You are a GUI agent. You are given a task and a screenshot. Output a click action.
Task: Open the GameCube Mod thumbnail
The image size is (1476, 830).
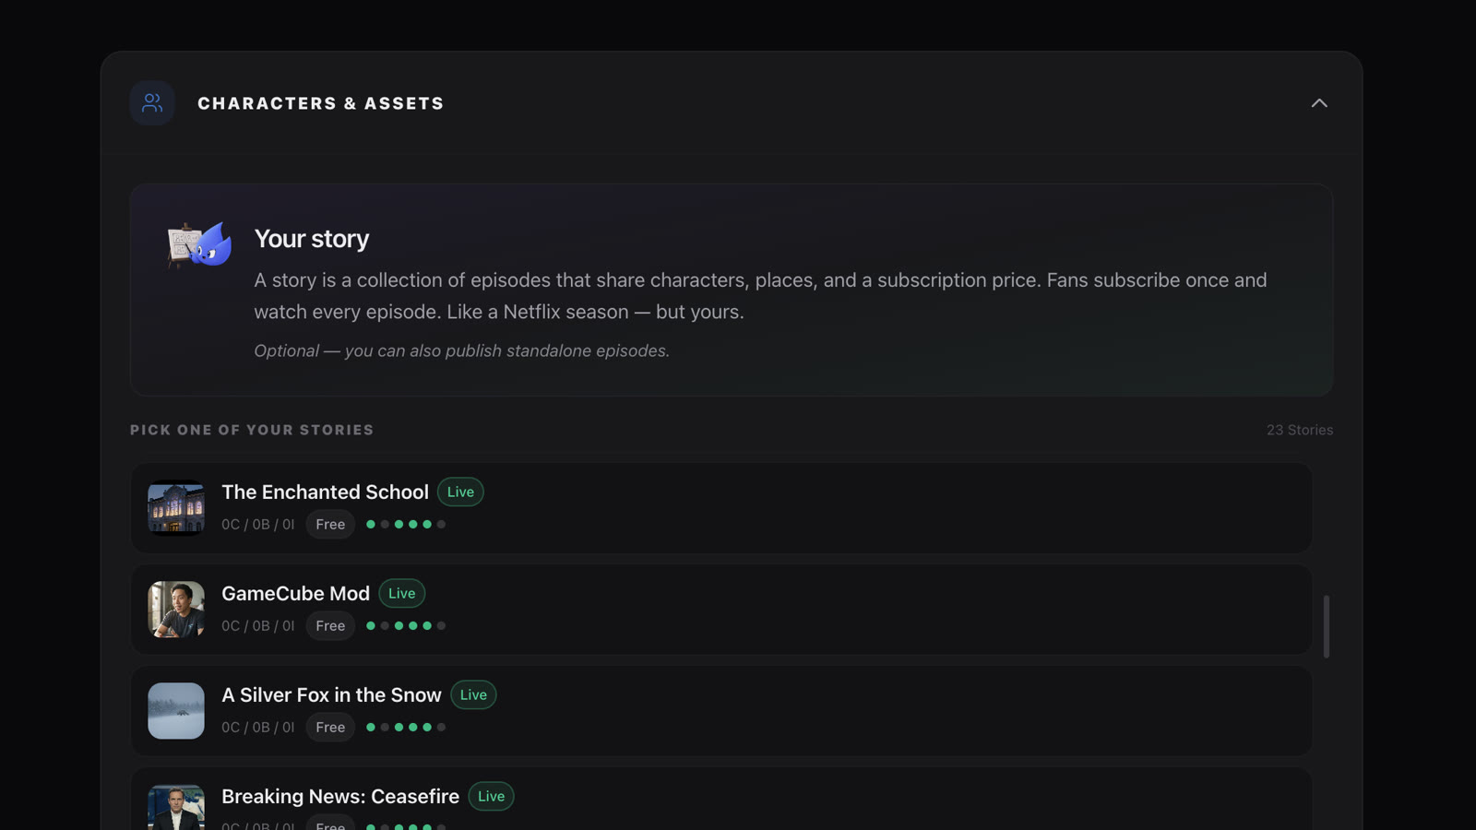tap(176, 610)
